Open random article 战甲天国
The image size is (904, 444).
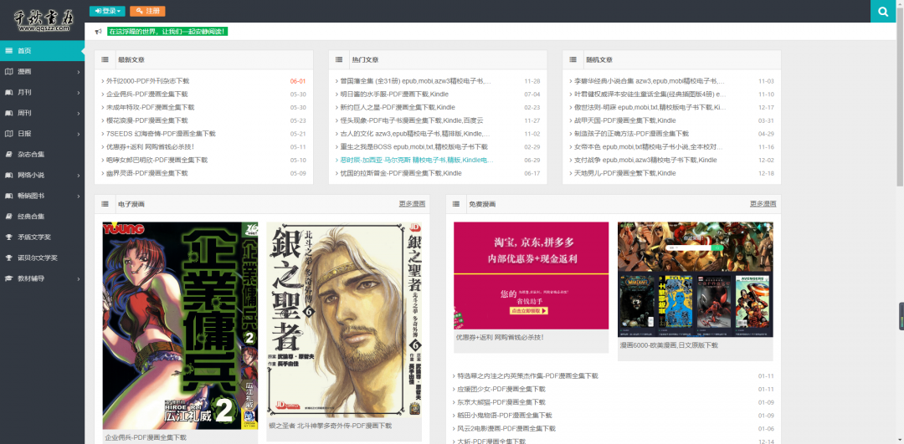(x=625, y=120)
